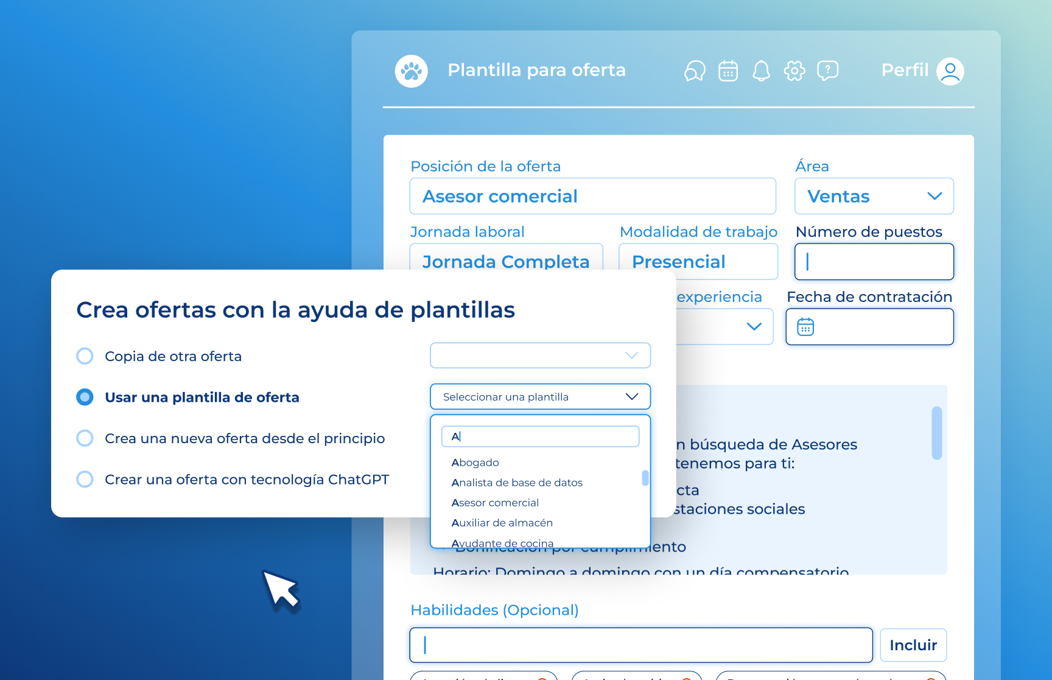The height and width of the screenshot is (680, 1052).
Task: Click the Incluir button
Action: (x=913, y=645)
